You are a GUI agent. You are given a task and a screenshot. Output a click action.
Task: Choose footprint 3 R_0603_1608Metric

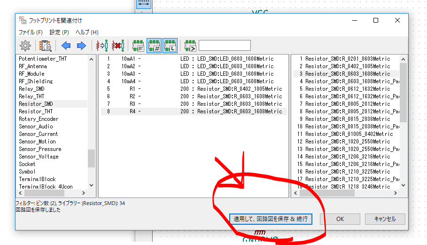(346, 74)
